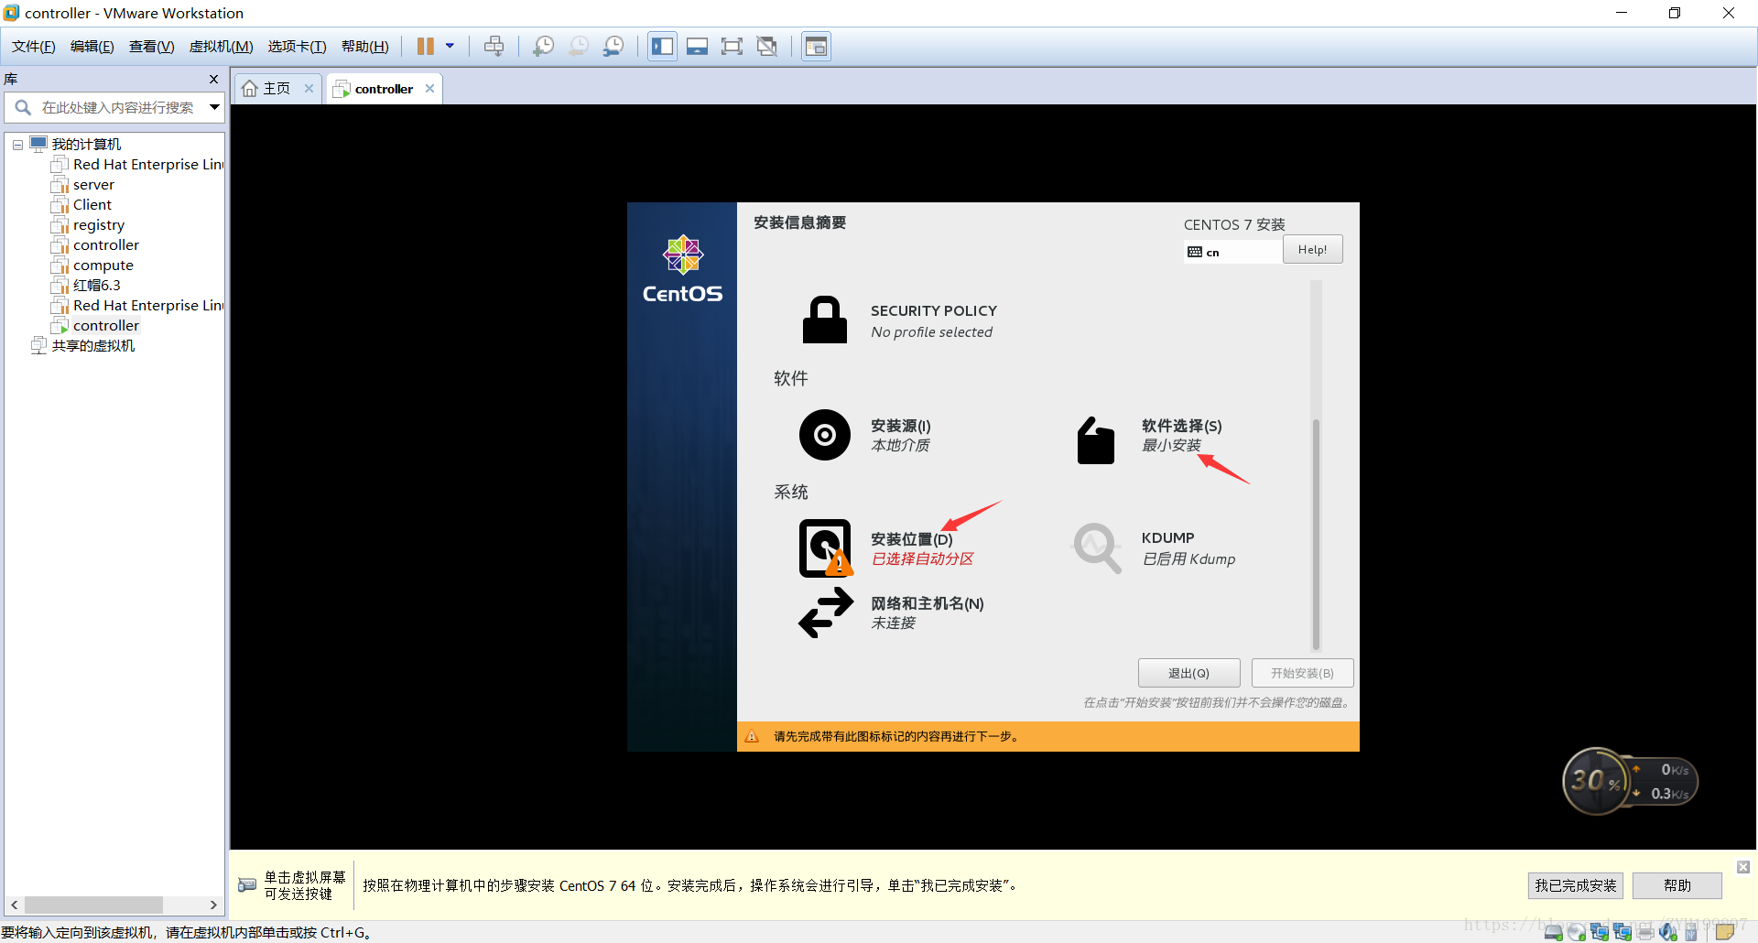Open the power options dropdown arrow
The height and width of the screenshot is (943, 1758).
point(450,46)
